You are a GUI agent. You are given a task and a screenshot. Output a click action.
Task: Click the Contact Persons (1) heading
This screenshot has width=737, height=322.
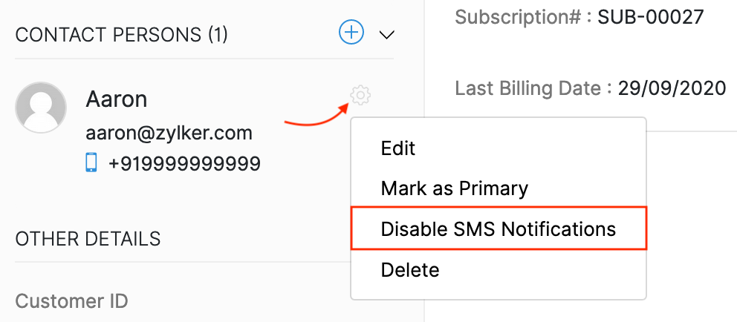point(121,34)
